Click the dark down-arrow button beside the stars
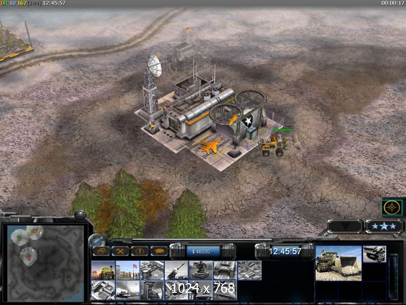This screenshot has width=406, height=305. coord(346,226)
